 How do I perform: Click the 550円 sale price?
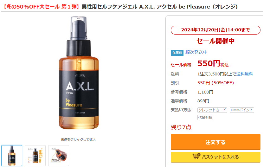[x=208, y=63]
